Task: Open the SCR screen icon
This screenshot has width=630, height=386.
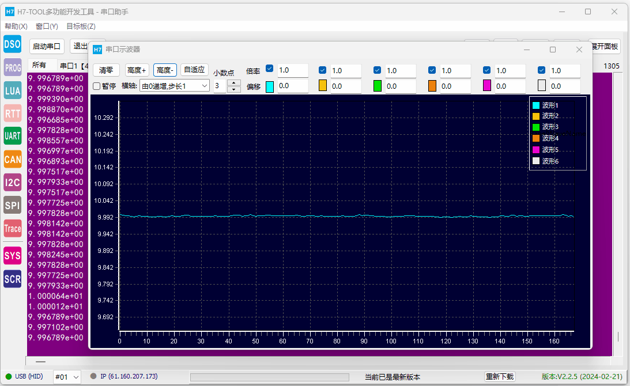Action: 13,279
